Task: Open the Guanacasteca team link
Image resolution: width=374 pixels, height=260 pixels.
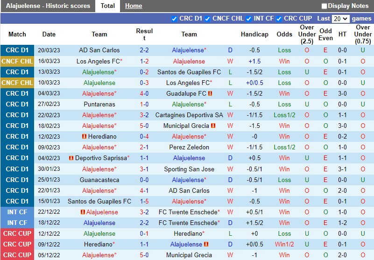Action: [x=99, y=180]
